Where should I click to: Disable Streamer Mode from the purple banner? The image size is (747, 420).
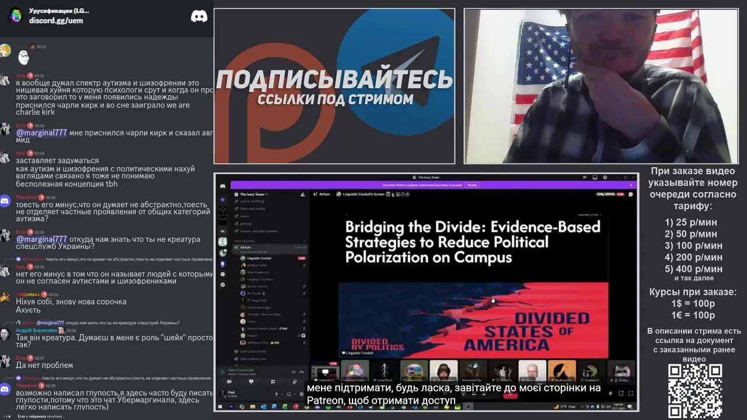click(x=472, y=185)
